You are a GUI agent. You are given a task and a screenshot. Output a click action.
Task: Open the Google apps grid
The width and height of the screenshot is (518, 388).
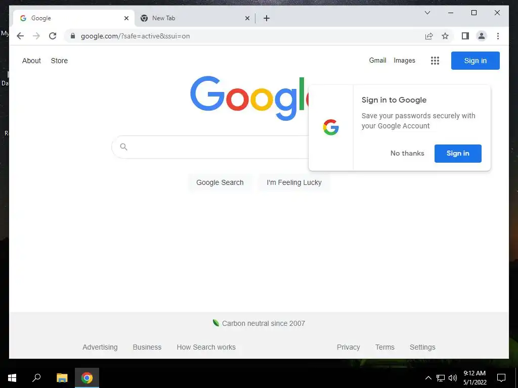(x=435, y=61)
